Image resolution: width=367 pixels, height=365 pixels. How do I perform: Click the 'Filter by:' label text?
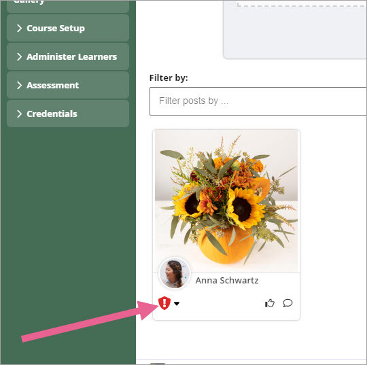169,77
